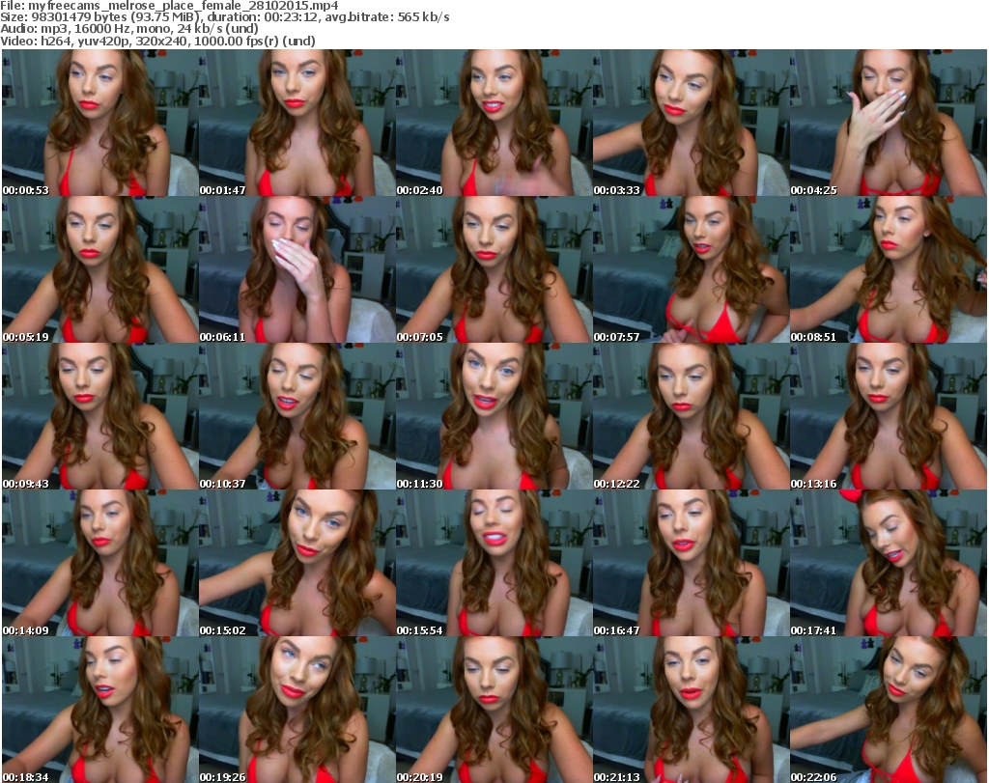Image resolution: width=989 pixels, height=783 pixels.
Task: Select the thumbnail stamped 00:21:13
Action: 692,710
